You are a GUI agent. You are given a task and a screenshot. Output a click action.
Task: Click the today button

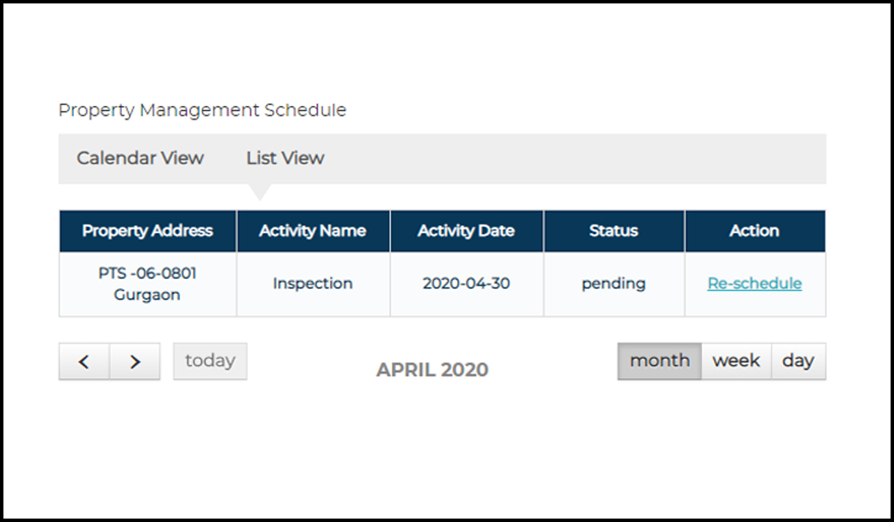click(210, 361)
